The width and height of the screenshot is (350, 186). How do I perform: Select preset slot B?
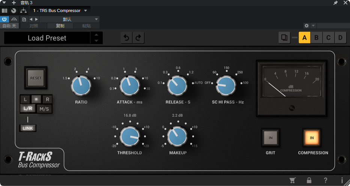click(316, 37)
